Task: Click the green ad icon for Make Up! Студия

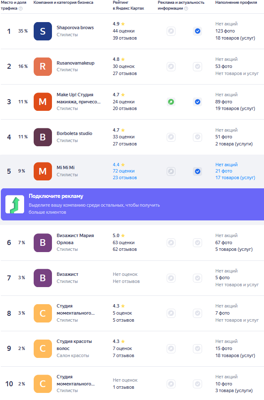Action: 171,102
